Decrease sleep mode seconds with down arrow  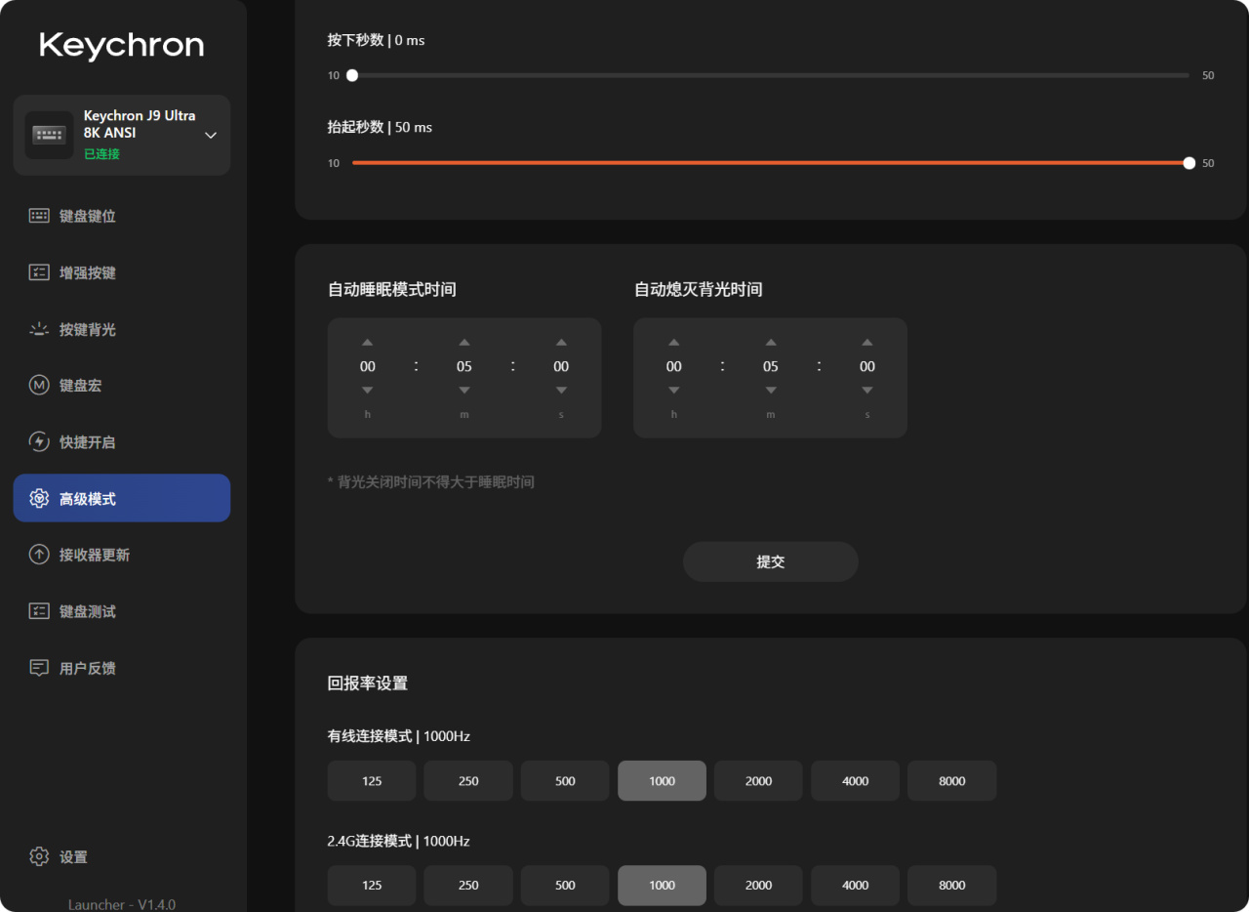click(x=561, y=391)
